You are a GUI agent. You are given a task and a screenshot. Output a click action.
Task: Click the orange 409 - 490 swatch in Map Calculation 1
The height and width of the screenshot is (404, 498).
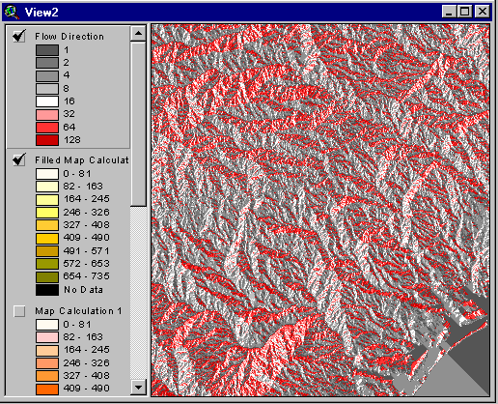click(x=47, y=389)
